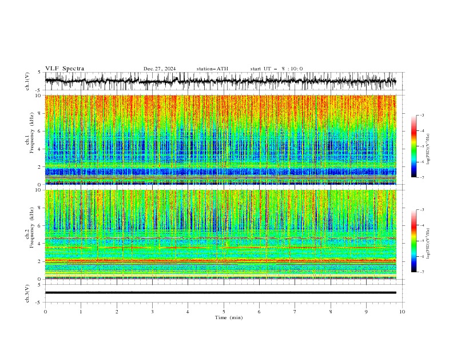Click the ch.2 spectrogram color scale bar

click(414, 241)
